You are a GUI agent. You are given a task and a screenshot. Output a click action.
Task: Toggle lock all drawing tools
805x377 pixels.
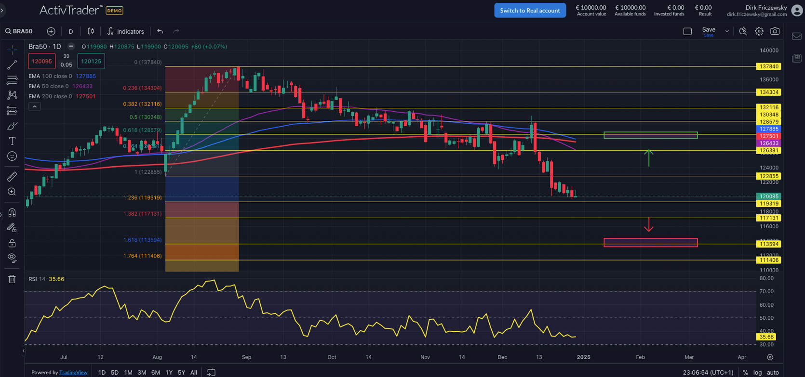[12, 243]
